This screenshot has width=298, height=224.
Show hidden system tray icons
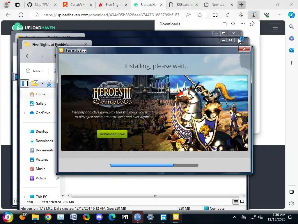coord(235,217)
